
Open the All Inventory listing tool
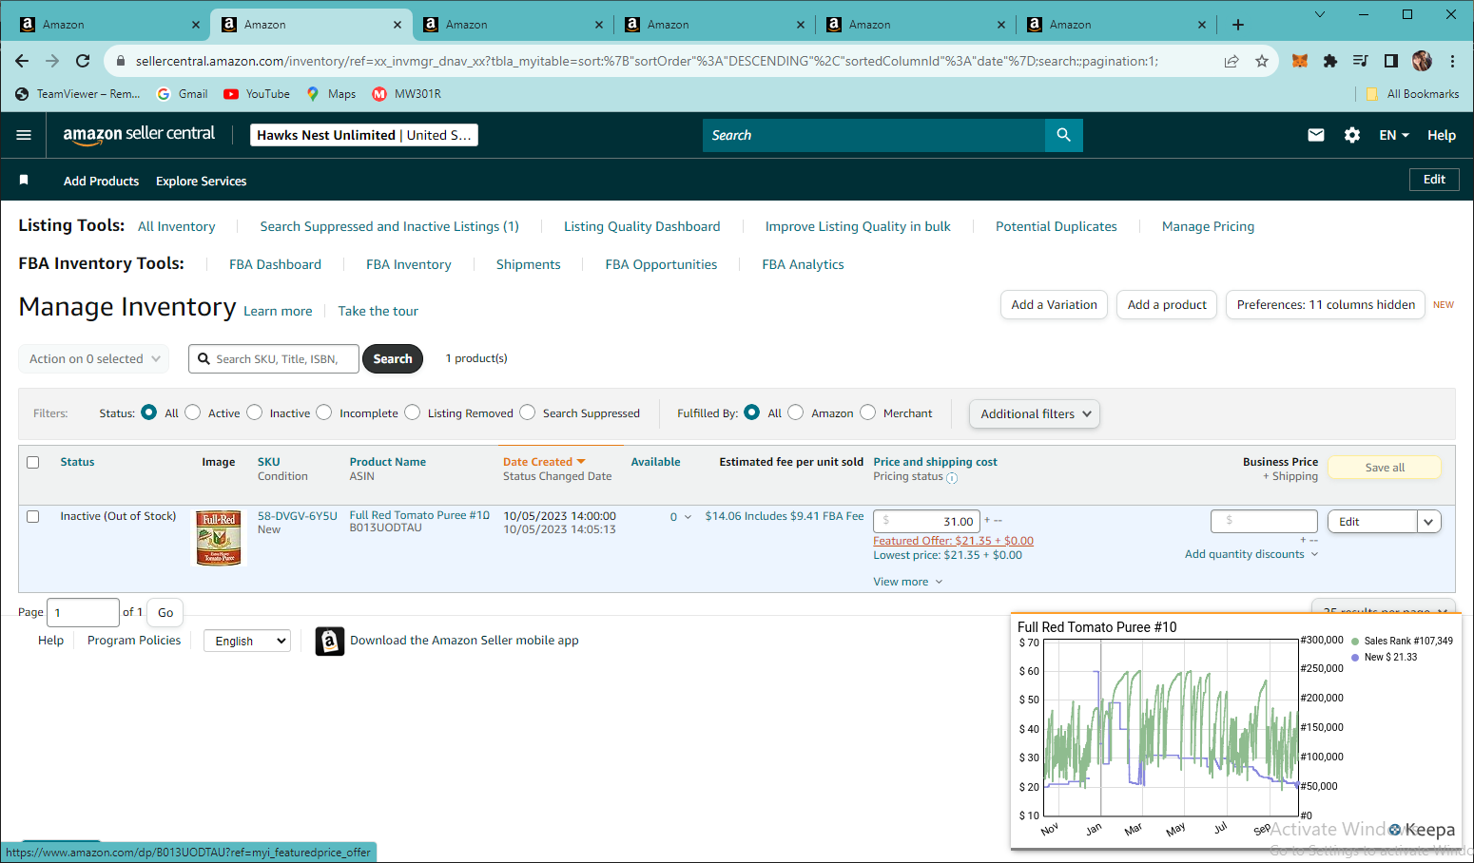pyautogui.click(x=176, y=226)
